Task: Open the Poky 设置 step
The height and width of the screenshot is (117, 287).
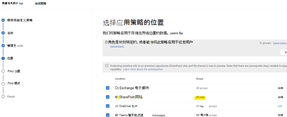Action: [14, 71]
